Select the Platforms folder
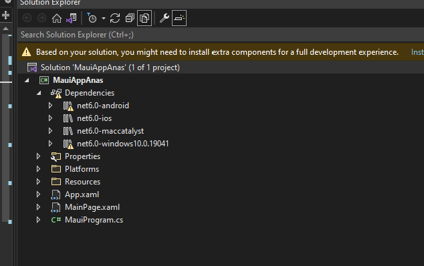Viewport: 424px width, 266px height. pos(82,169)
